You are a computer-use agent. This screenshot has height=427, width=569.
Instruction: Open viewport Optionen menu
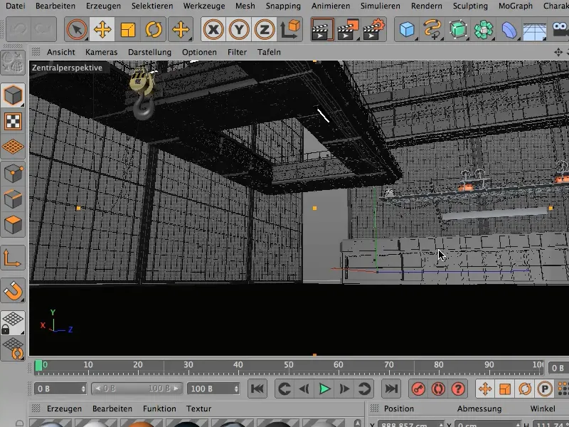tap(200, 52)
